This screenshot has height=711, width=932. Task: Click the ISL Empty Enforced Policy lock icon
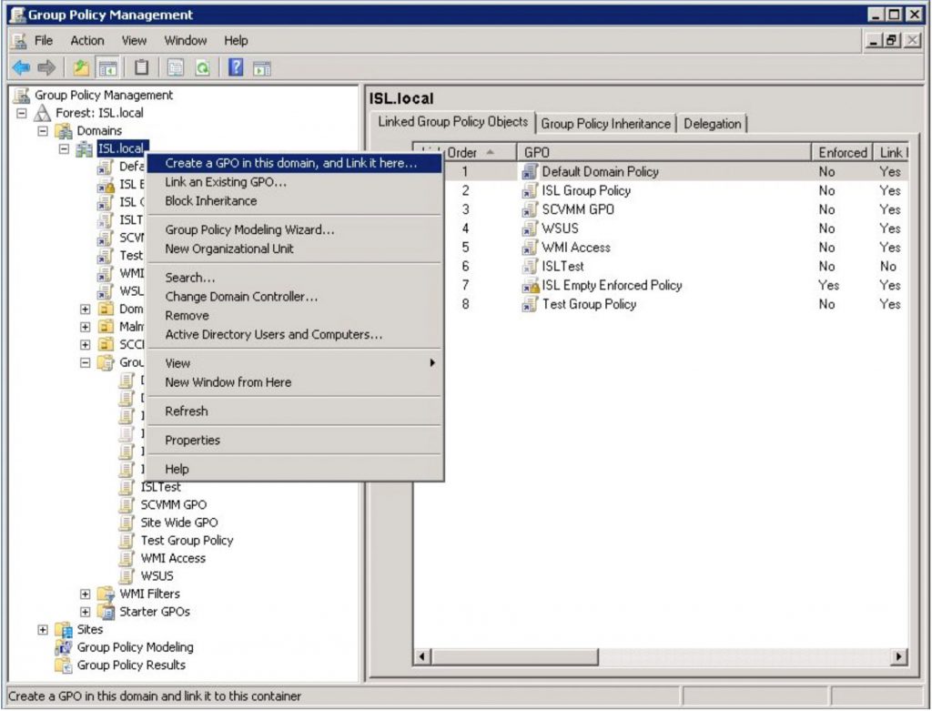pos(530,286)
